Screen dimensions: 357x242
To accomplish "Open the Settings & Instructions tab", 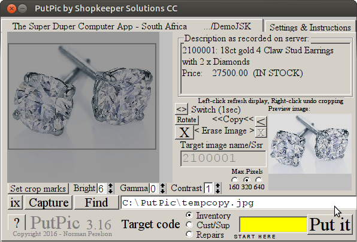I will (x=310, y=28).
